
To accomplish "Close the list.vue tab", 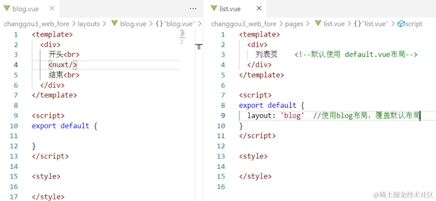I will click(259, 9).
